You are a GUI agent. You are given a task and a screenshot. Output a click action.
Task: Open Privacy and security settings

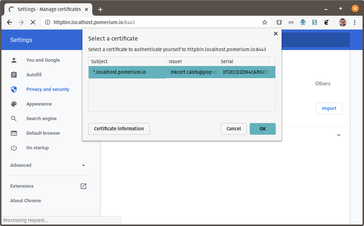point(48,89)
